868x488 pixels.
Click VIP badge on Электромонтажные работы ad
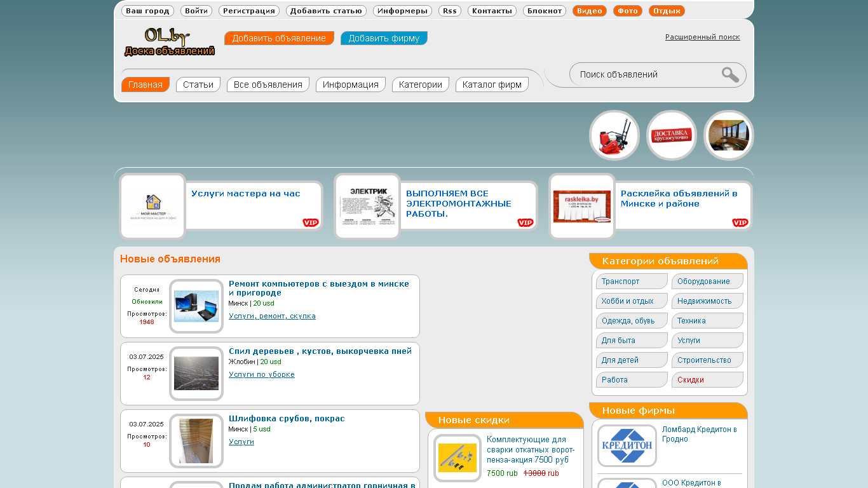(x=526, y=222)
